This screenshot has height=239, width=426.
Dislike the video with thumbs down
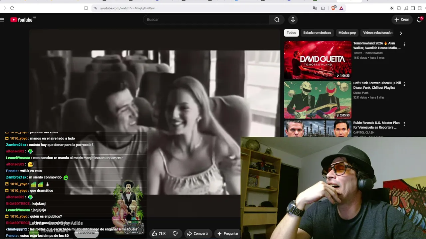point(175,234)
